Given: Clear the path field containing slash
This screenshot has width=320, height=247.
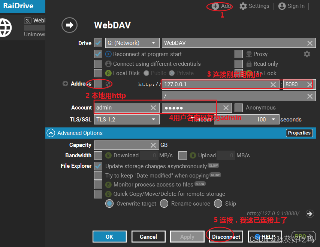Looking at the screenshot, I should [x=310, y=96].
